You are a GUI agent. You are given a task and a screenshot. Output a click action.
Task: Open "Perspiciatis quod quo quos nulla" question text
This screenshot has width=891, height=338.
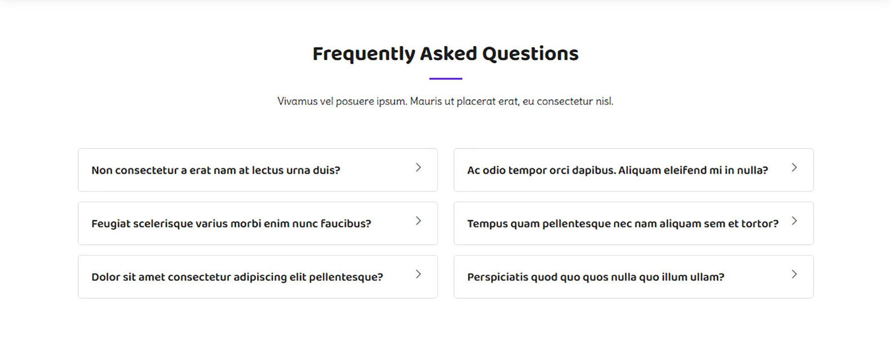596,277
